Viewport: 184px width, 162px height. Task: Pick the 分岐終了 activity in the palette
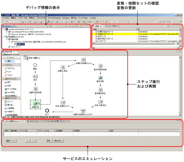tap(9, 112)
